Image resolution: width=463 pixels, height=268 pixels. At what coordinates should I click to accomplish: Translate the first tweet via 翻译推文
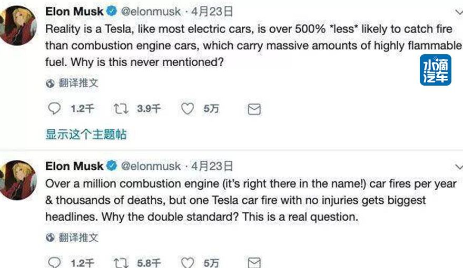pos(78,83)
